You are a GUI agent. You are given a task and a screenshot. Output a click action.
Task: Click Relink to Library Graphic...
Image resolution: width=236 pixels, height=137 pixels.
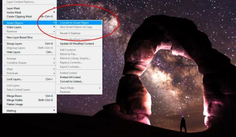[79, 58]
